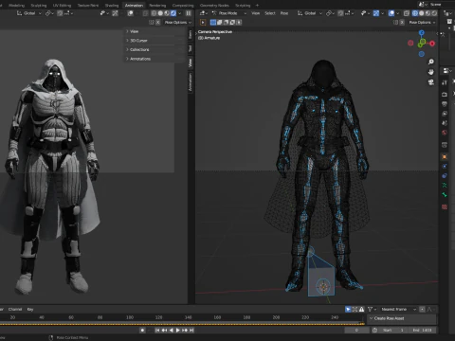Viewport: 455px width, 341px height.
Task: Open Pose Options dropdown in right viewport
Action: click(422, 23)
